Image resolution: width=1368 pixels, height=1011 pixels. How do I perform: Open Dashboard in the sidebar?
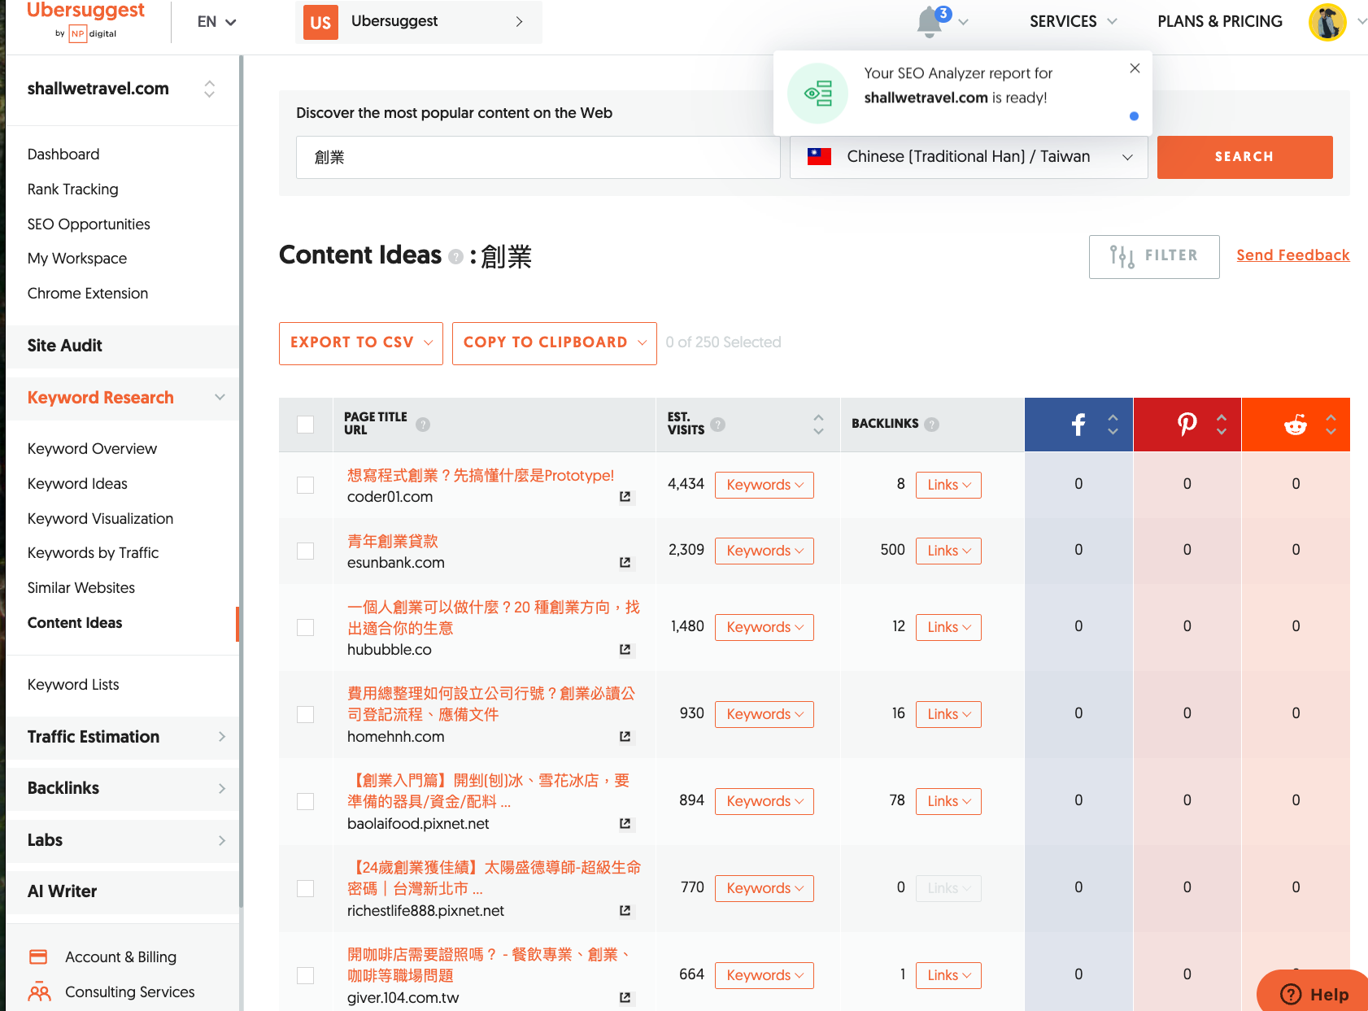click(63, 155)
